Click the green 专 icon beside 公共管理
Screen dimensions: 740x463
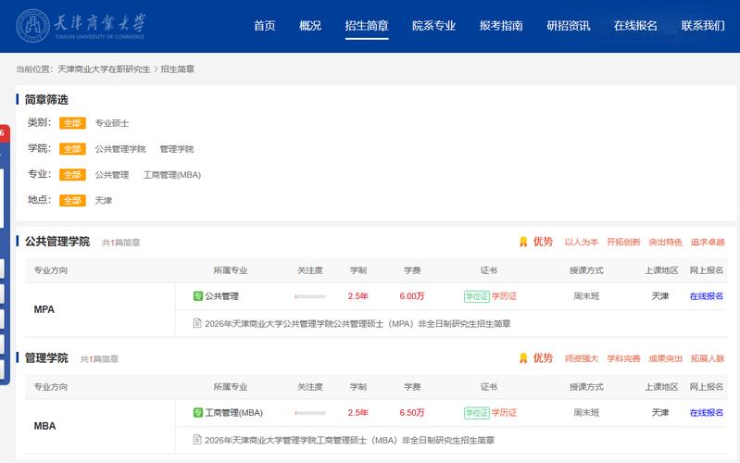coord(198,296)
